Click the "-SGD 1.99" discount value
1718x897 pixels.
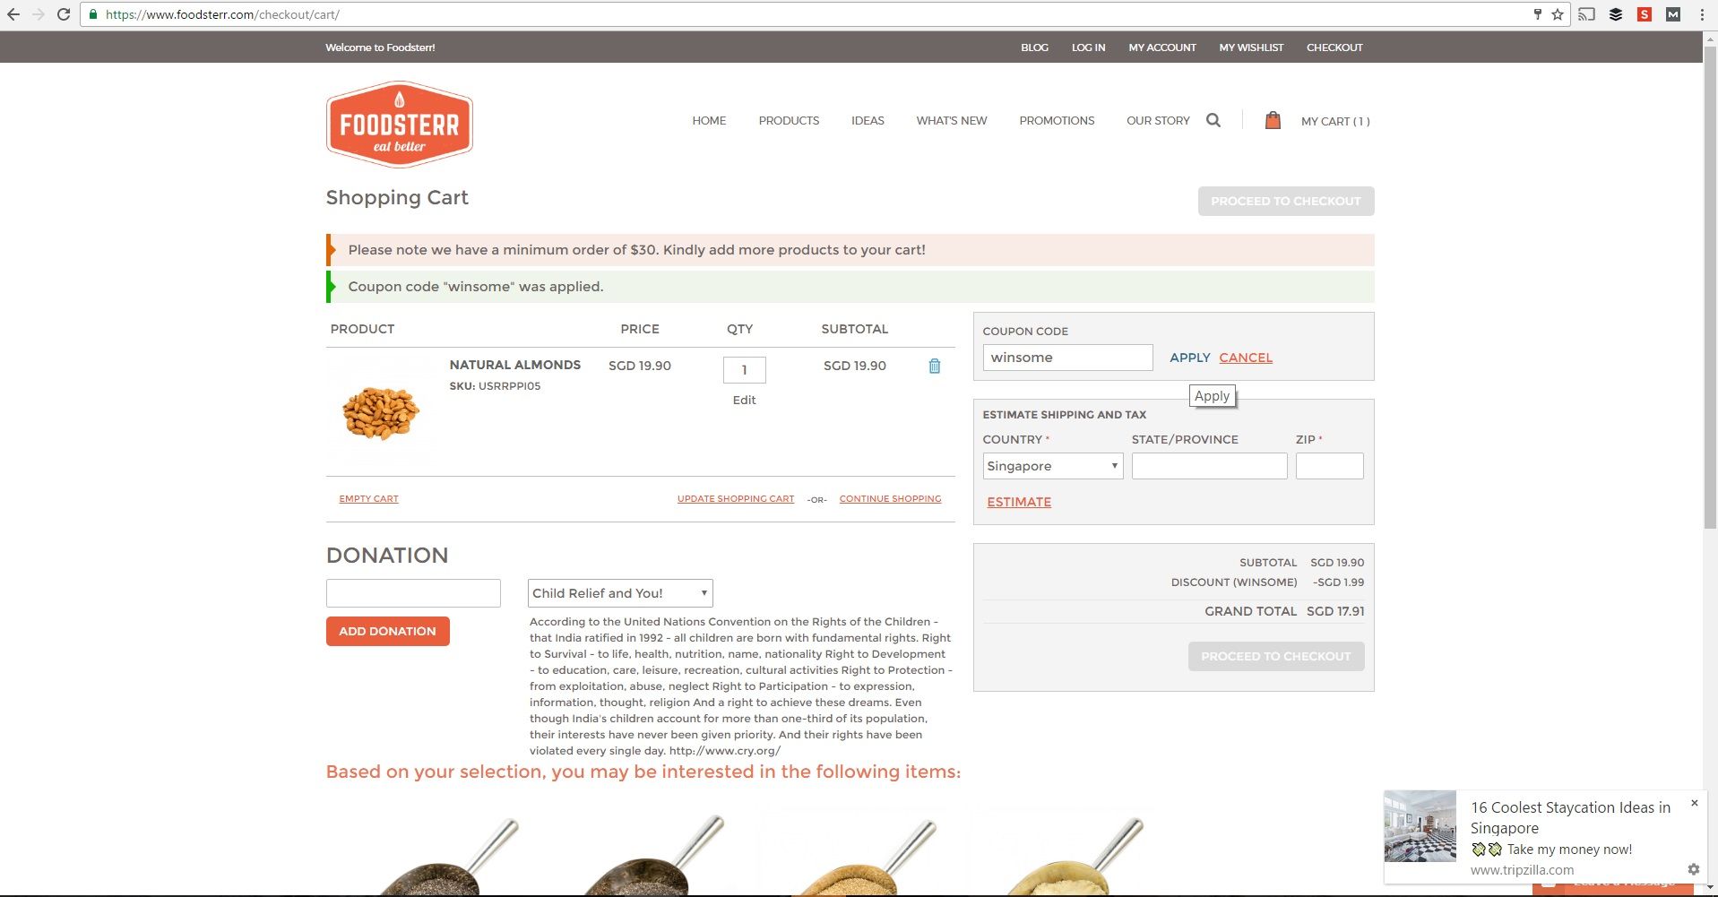[1339, 582]
